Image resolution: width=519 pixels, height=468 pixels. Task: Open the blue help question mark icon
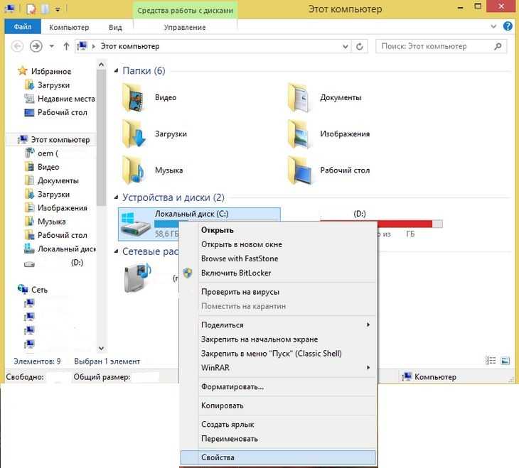509,28
